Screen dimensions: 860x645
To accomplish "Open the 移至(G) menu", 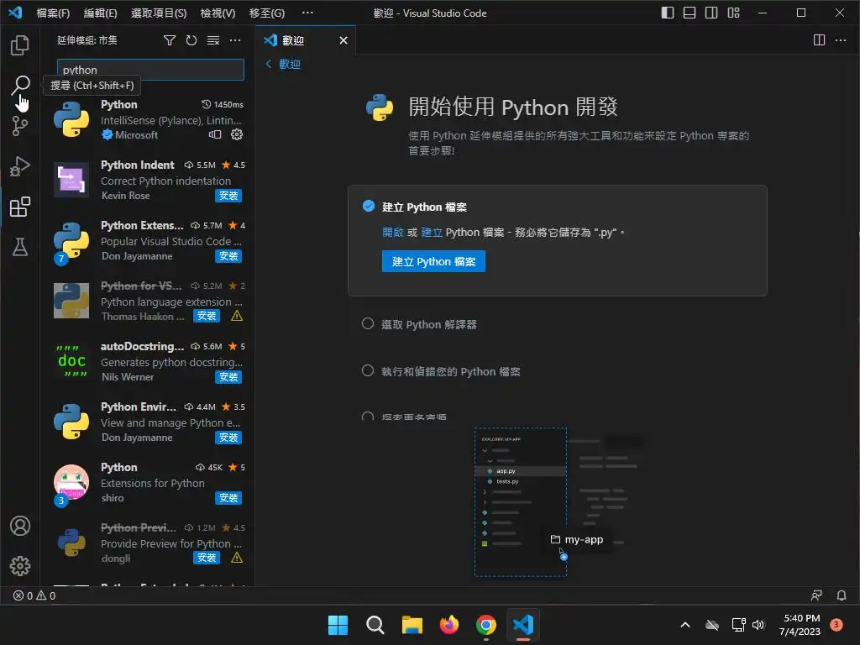I will pos(266,13).
